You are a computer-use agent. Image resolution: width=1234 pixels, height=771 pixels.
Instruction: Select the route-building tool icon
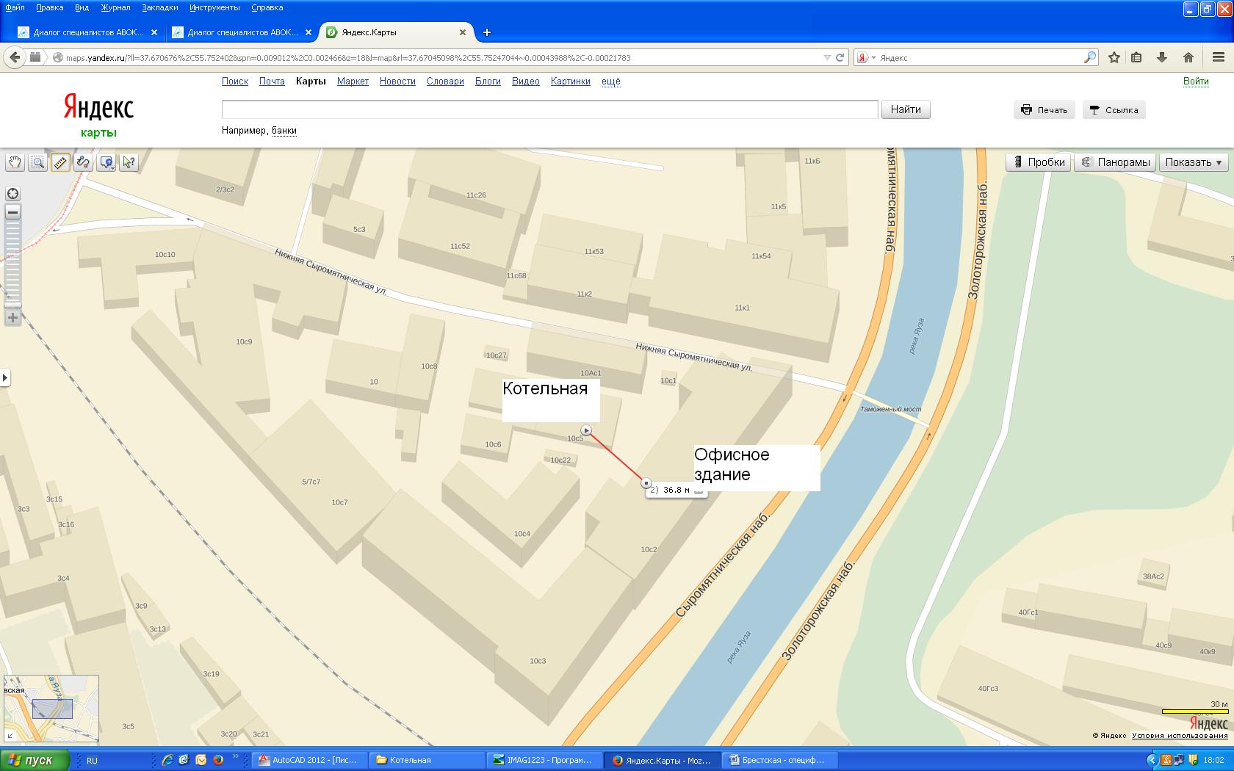pyautogui.click(x=83, y=162)
